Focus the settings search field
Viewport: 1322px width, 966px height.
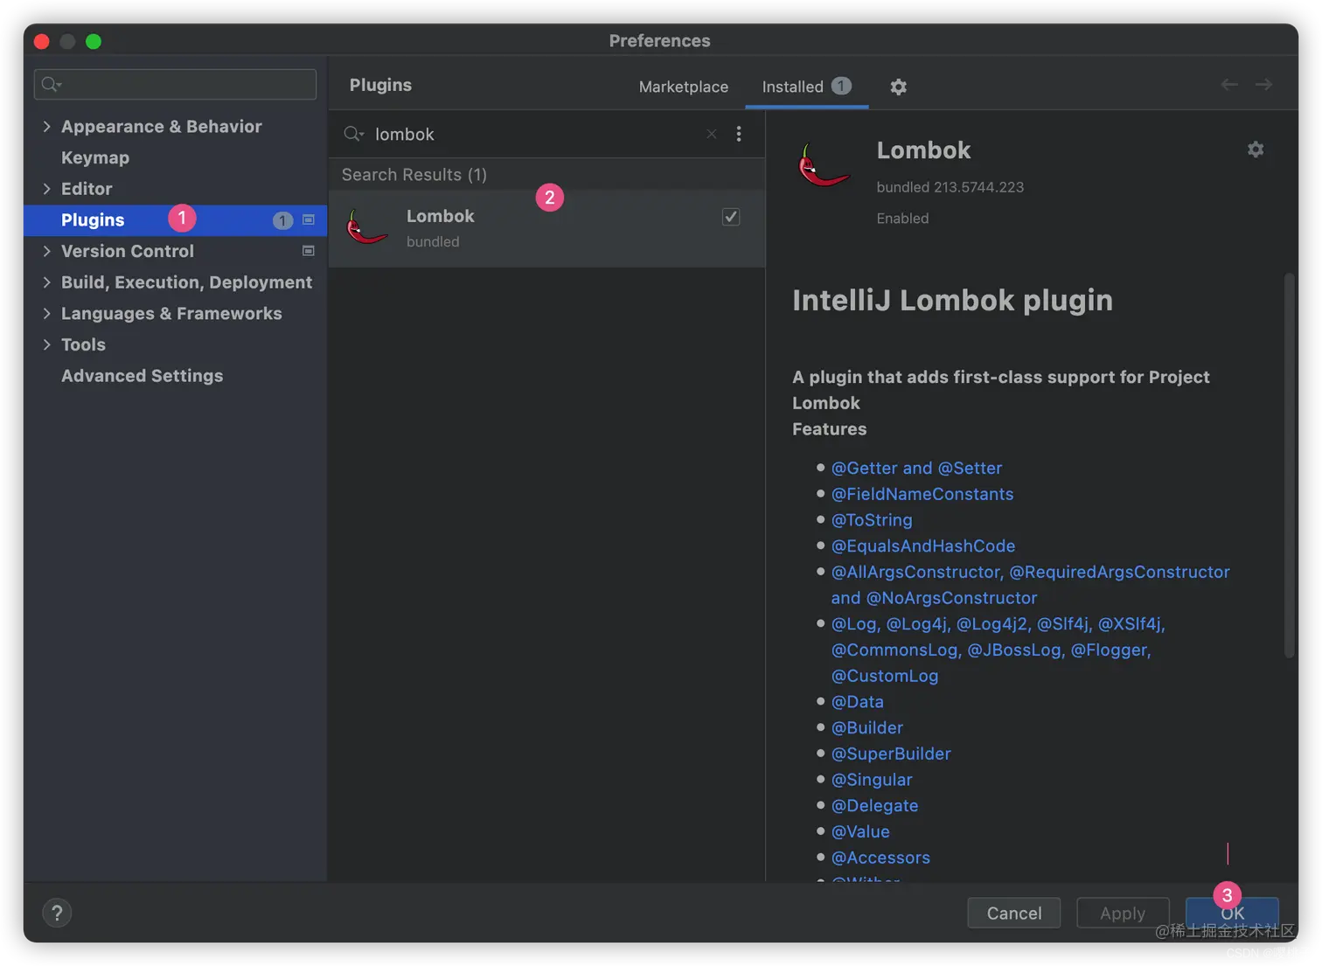tap(175, 84)
